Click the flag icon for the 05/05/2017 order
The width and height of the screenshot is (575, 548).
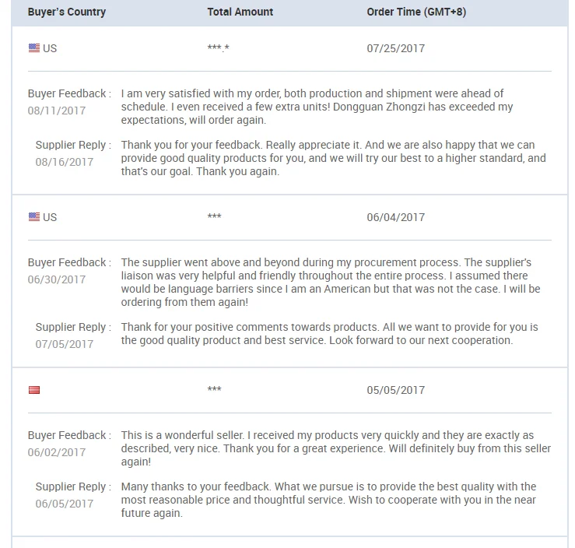[x=34, y=390]
